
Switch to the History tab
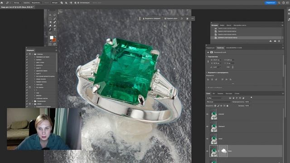214,25
